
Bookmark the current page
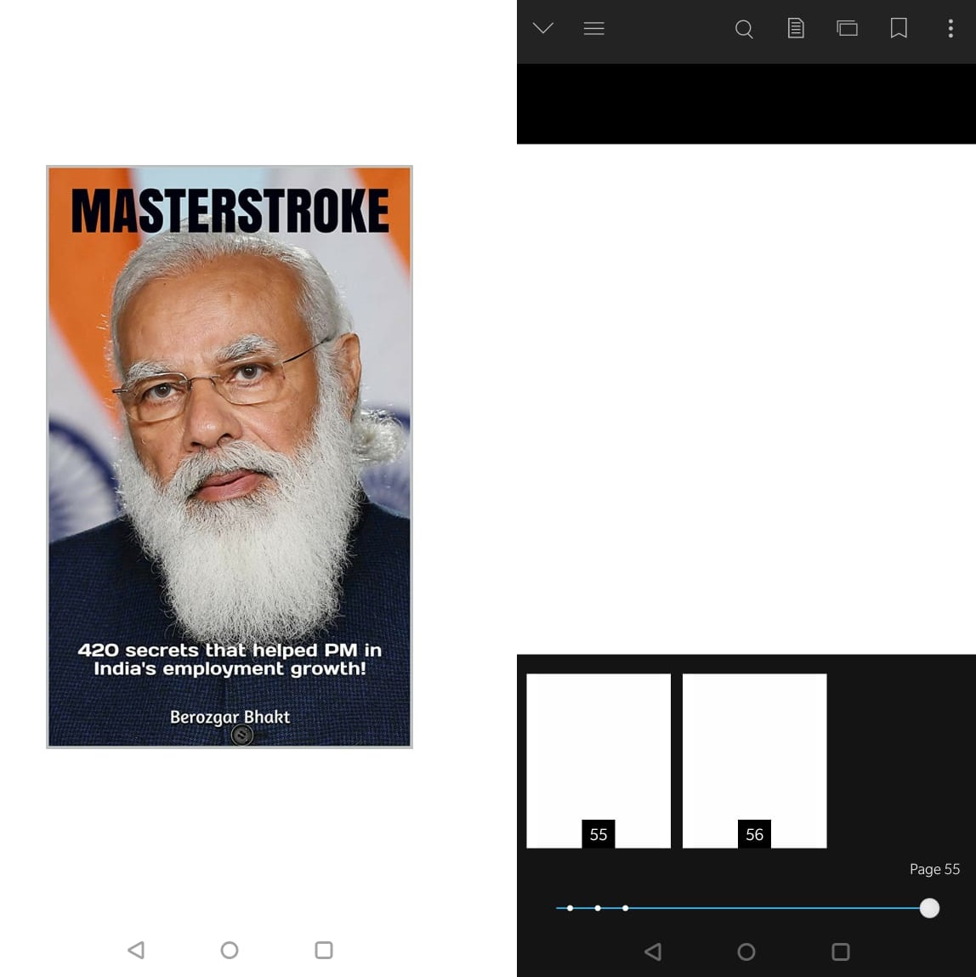coord(899,28)
